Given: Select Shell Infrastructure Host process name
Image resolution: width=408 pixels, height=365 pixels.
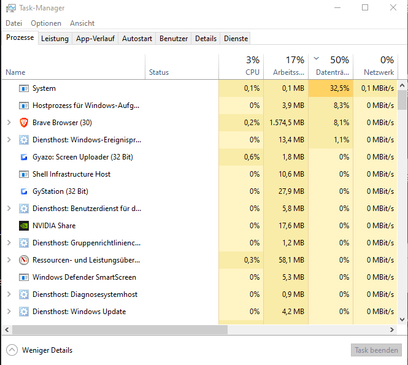Looking at the screenshot, I should (72, 174).
